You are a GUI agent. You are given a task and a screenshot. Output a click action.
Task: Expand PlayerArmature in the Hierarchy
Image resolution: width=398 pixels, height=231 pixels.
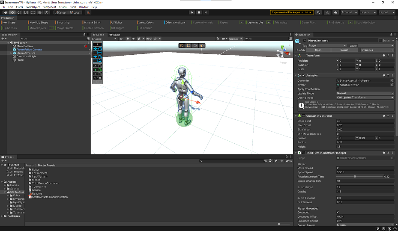click(x=11, y=53)
